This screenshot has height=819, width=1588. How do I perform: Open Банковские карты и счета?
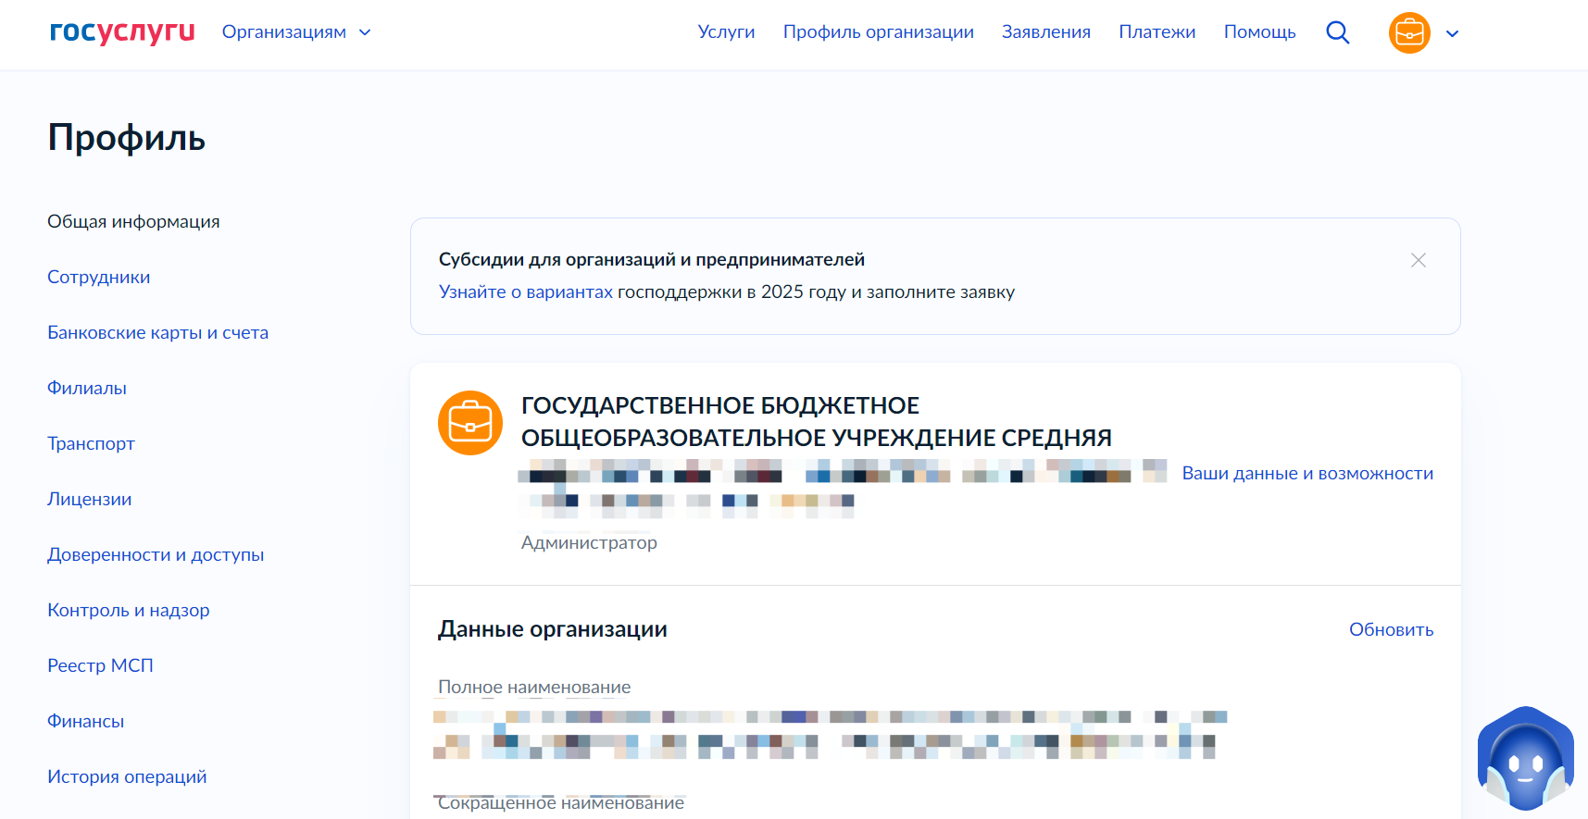click(157, 332)
